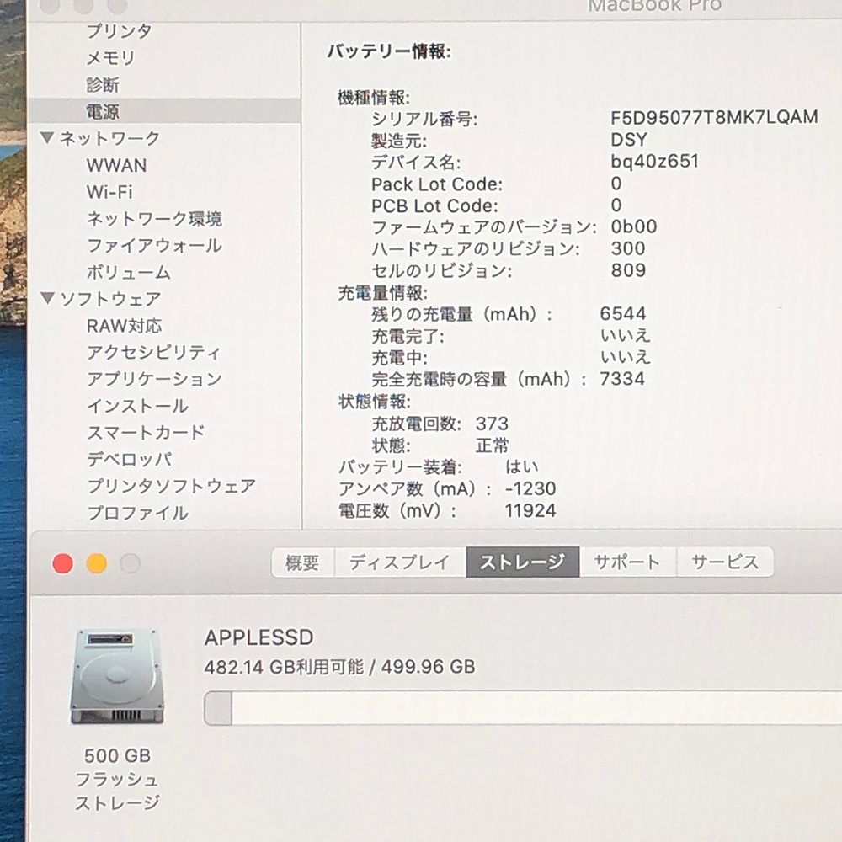Click the 状態情報 label
The image size is (842, 842).
click(374, 402)
